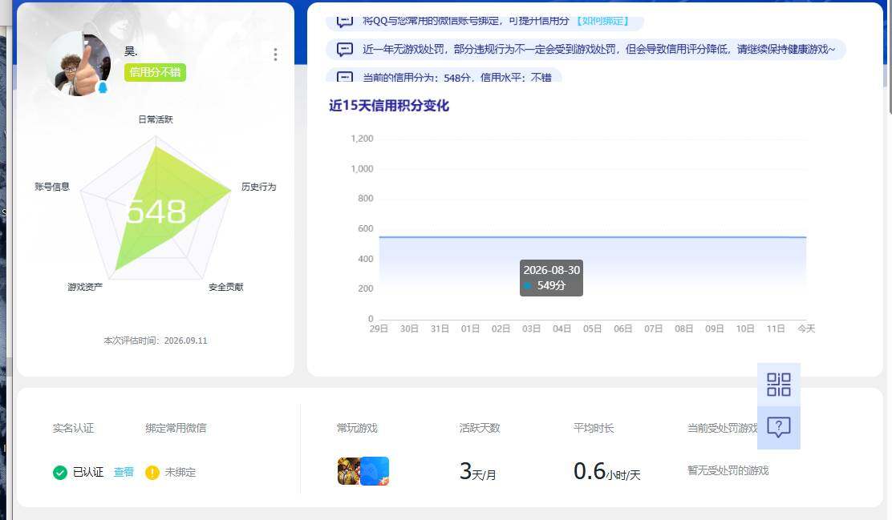Click the 已认证 status text
The width and height of the screenshot is (892, 520).
point(88,472)
